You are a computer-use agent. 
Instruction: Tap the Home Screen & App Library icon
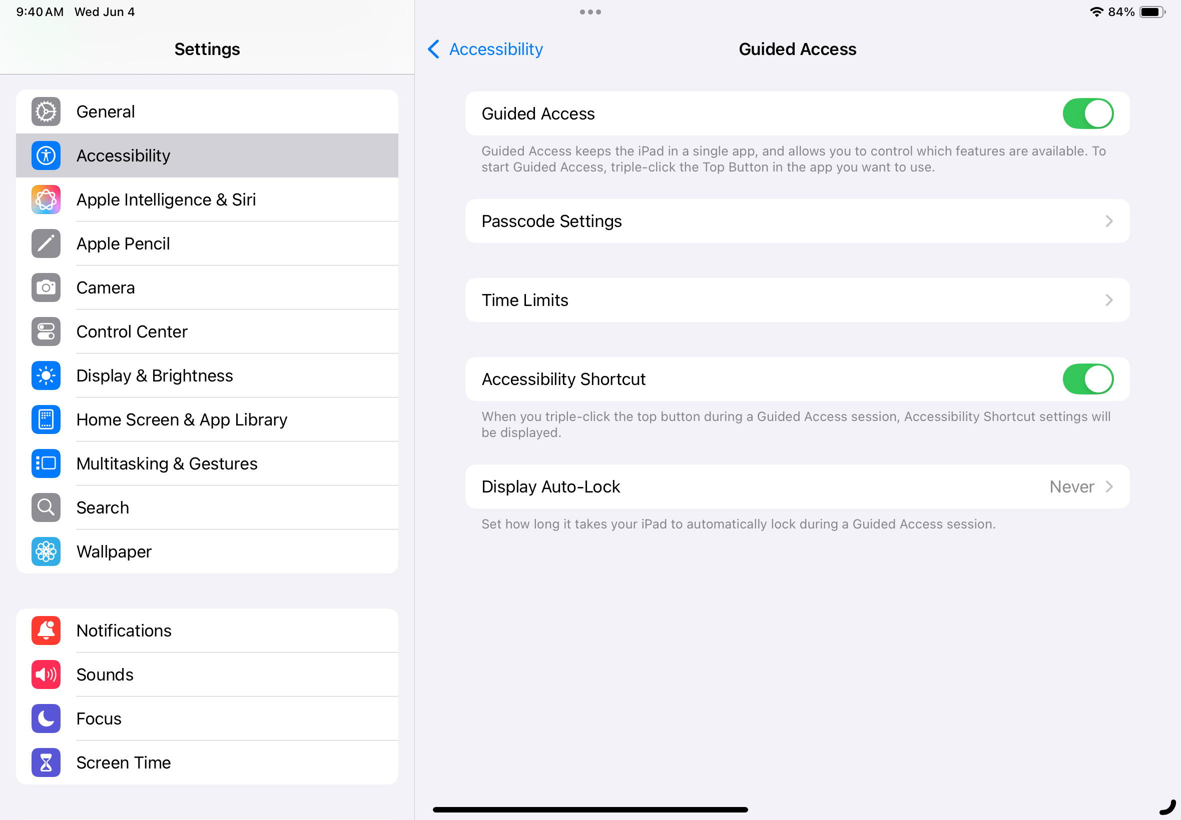[x=46, y=420]
